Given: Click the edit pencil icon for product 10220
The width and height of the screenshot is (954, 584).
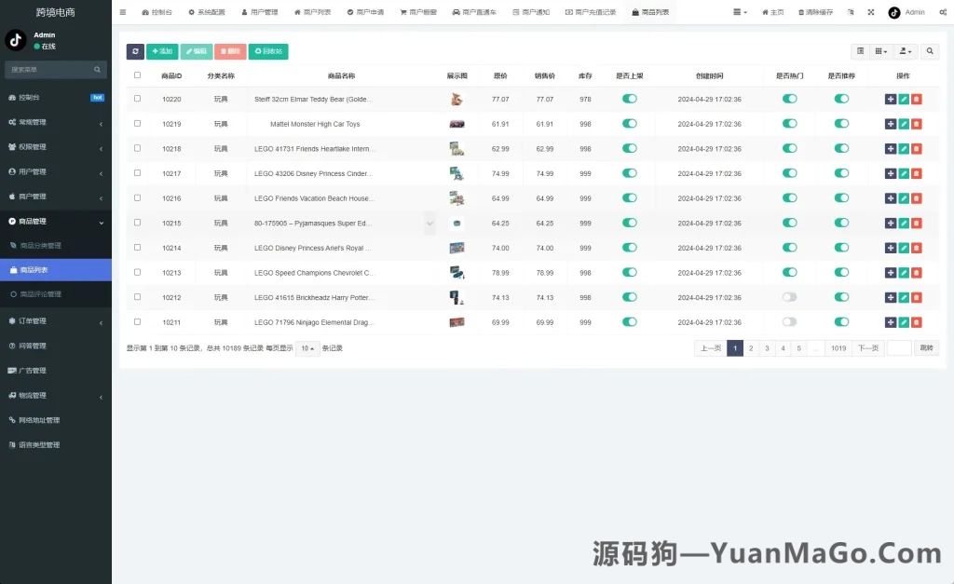Looking at the screenshot, I should (902, 99).
